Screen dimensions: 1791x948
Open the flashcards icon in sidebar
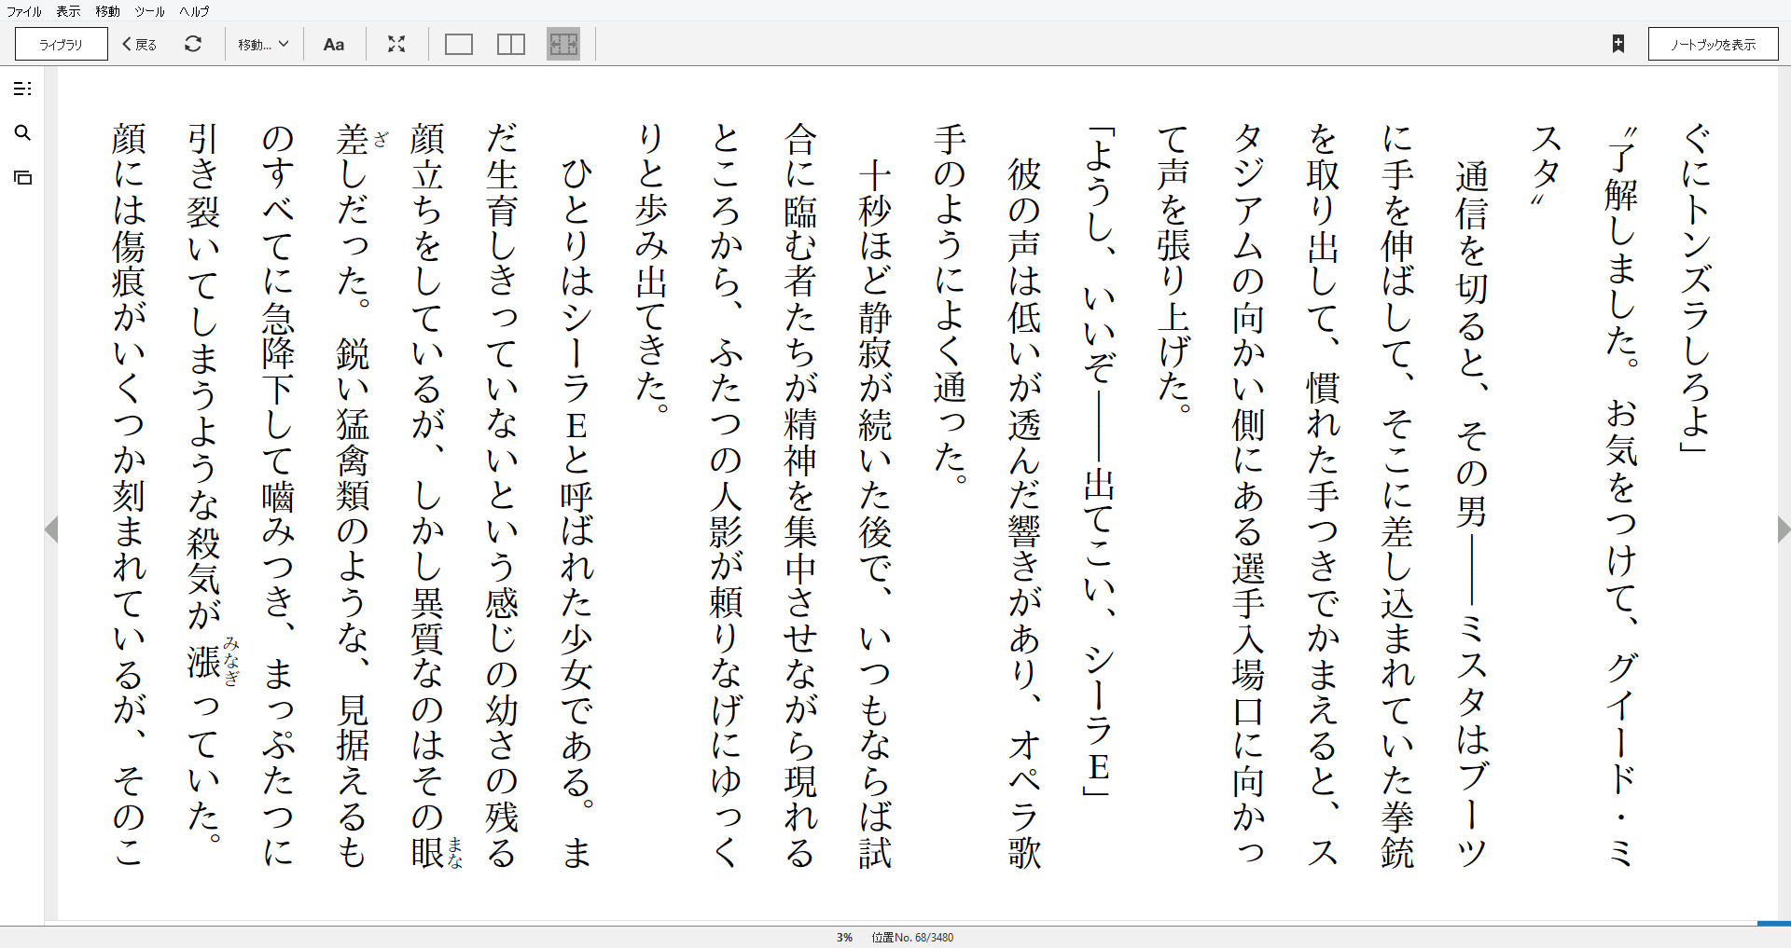click(x=23, y=177)
